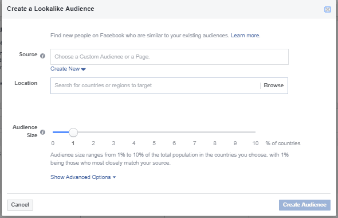Open Source info tooltip icon
Screen dimensions: 338x218
pos(43,56)
